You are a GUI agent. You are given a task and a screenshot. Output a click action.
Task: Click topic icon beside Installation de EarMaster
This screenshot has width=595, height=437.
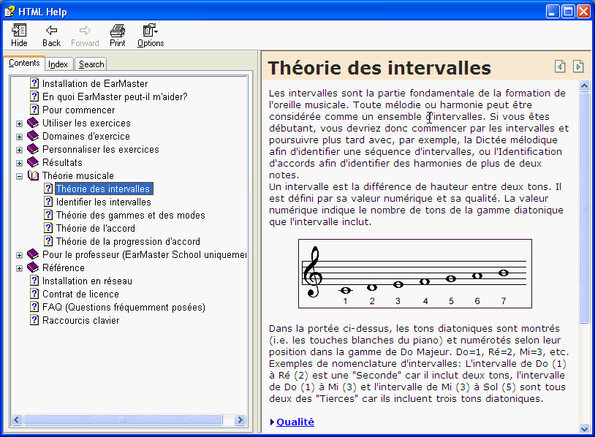34,83
